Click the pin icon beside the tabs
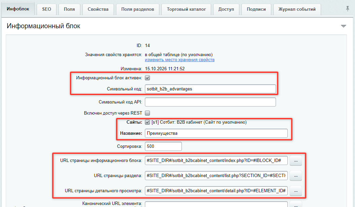Screen dimensions: 355x207 pos(348,9)
